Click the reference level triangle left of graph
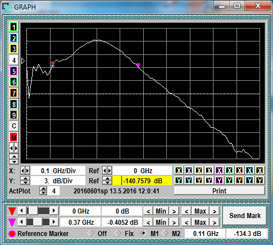Screen dimensions: 273x245 (x=23, y=61)
